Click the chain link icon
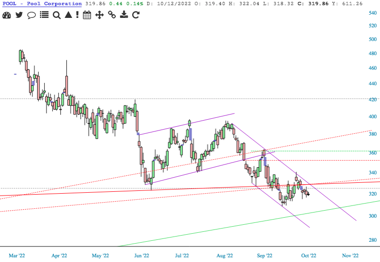This screenshot has width=380, height=262. [x=112, y=15]
